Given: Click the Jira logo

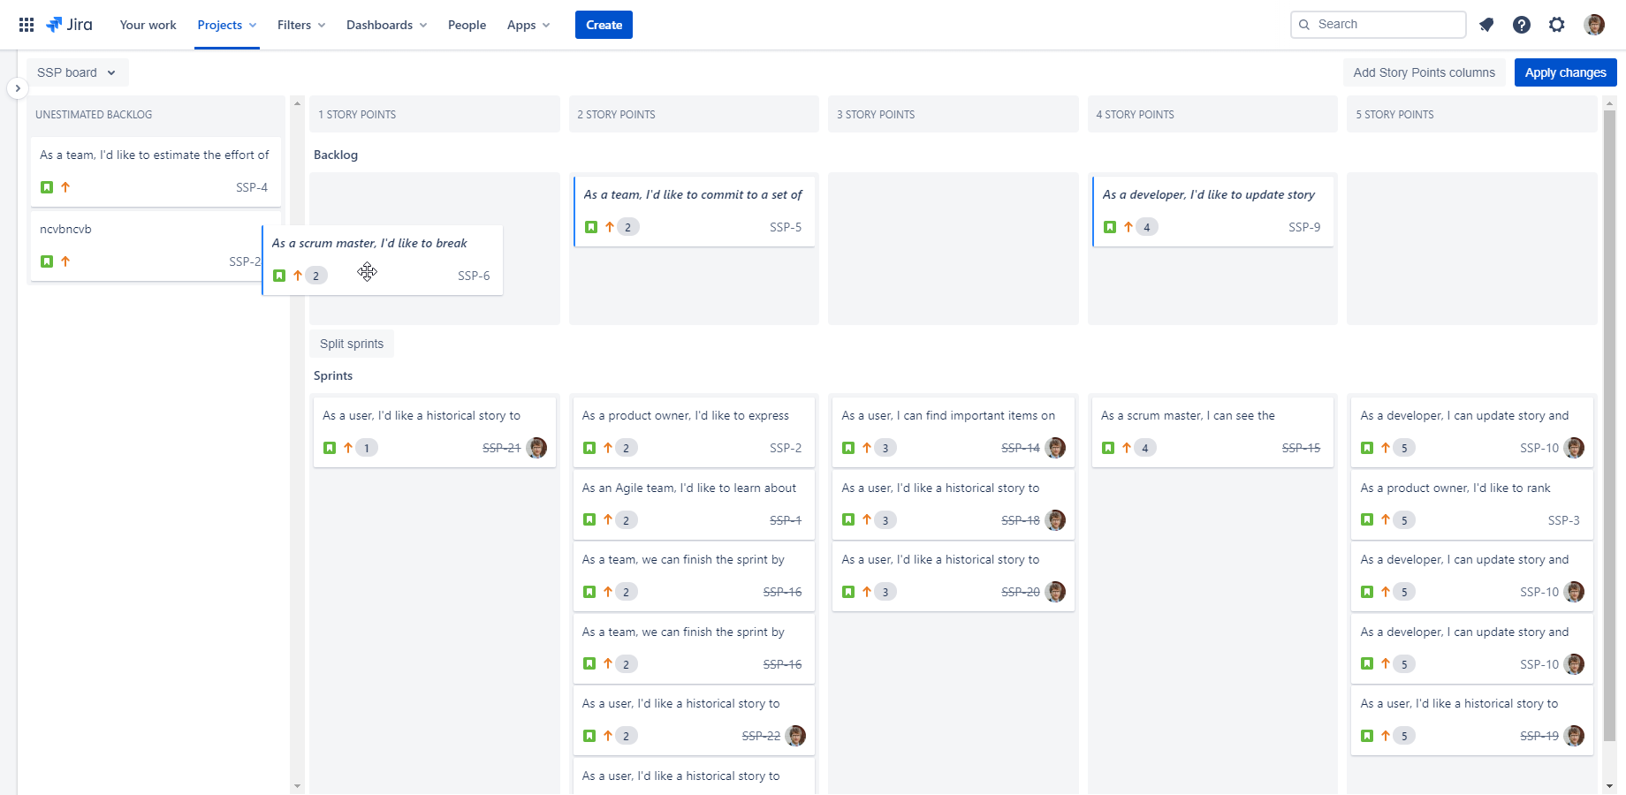Looking at the screenshot, I should click(69, 25).
